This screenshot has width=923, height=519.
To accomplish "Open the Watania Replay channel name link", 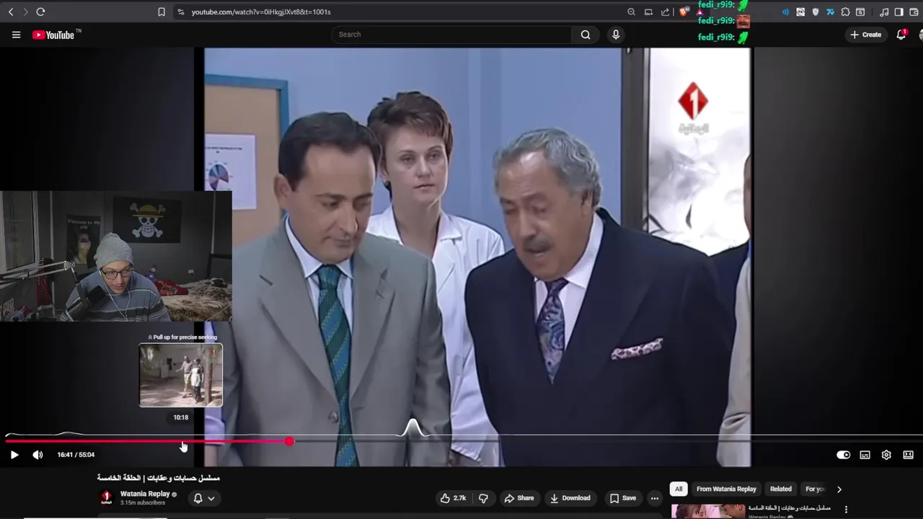I will click(144, 494).
